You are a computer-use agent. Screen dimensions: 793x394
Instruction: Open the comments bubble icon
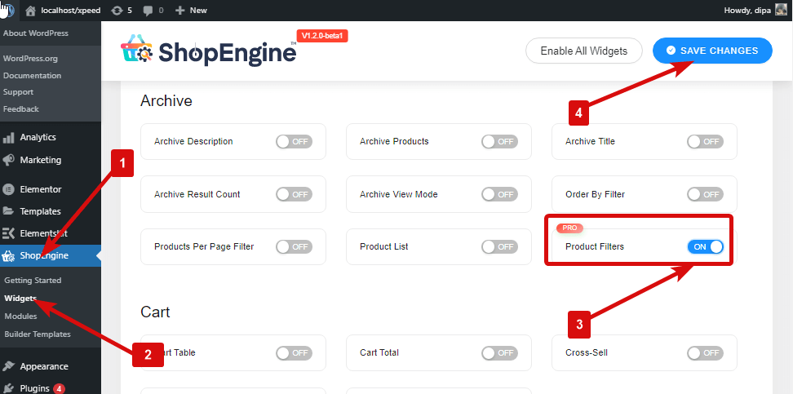(x=148, y=10)
